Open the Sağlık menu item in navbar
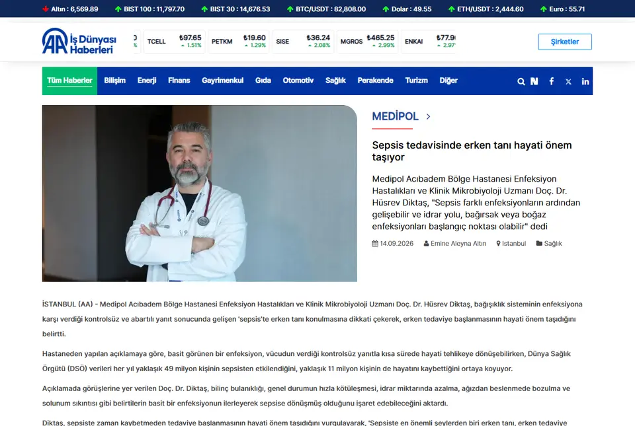 point(335,81)
